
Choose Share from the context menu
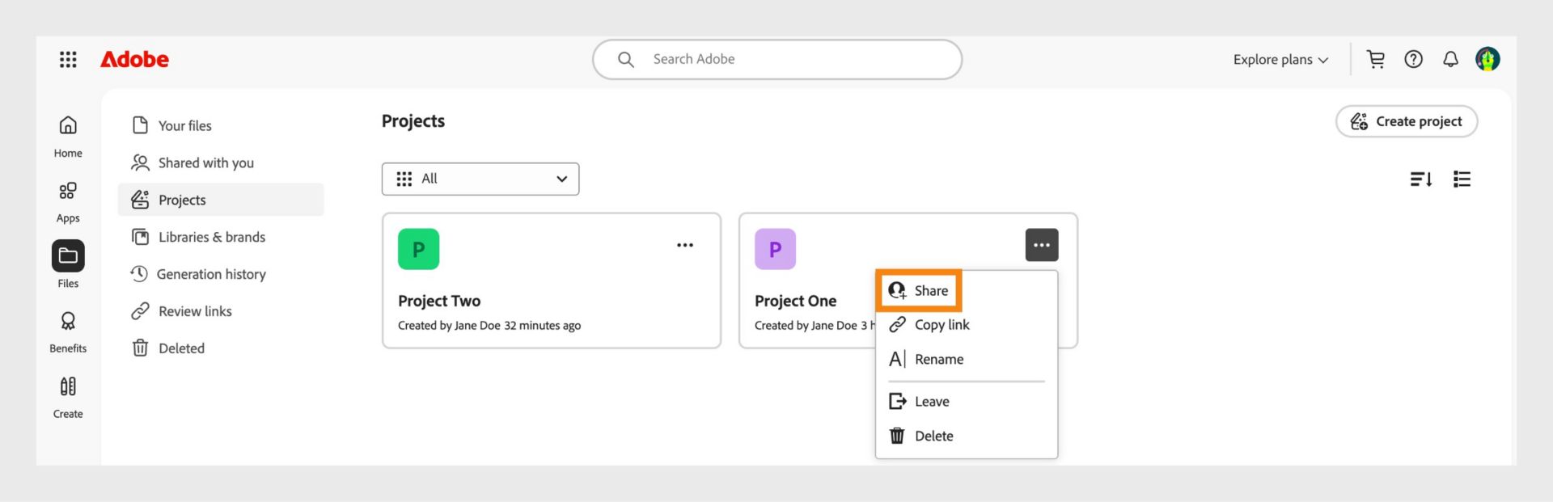pyautogui.click(x=919, y=291)
